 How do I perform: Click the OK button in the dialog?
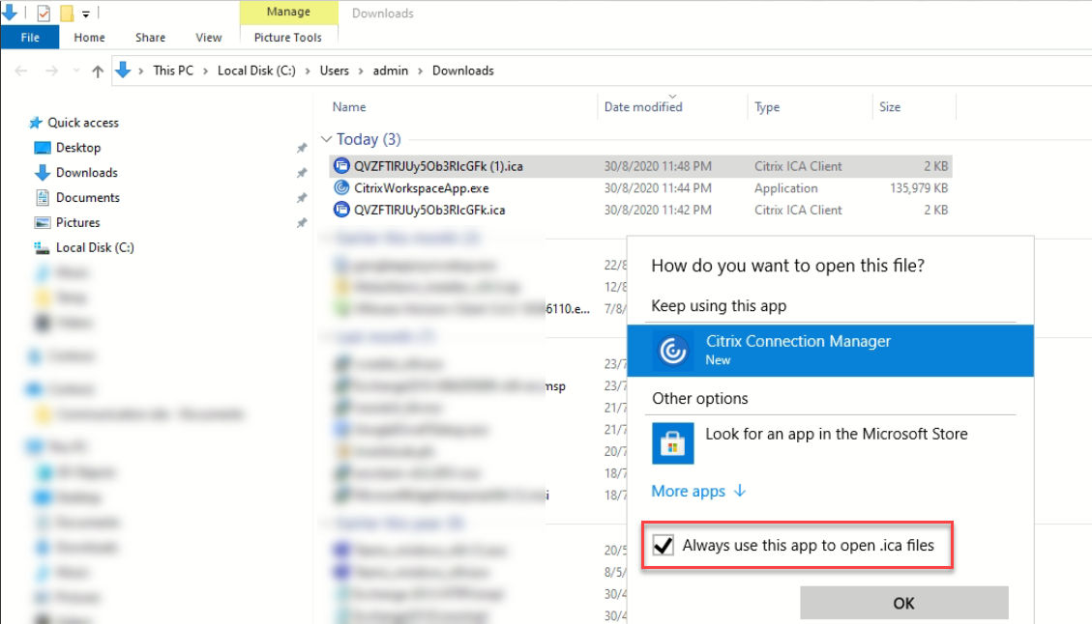[902, 602]
